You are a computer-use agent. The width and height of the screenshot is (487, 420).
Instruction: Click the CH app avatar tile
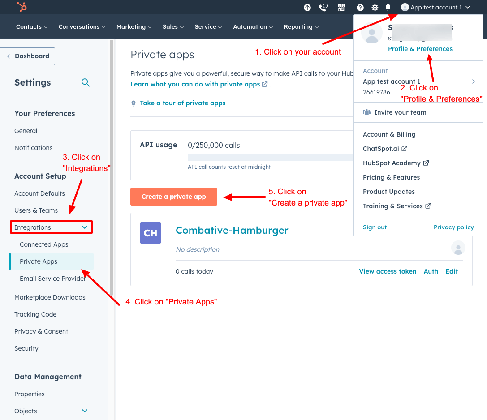pyautogui.click(x=151, y=233)
